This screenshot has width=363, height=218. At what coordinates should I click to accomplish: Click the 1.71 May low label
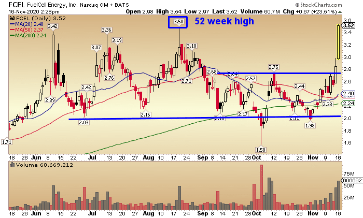pyautogui.click(x=6, y=142)
